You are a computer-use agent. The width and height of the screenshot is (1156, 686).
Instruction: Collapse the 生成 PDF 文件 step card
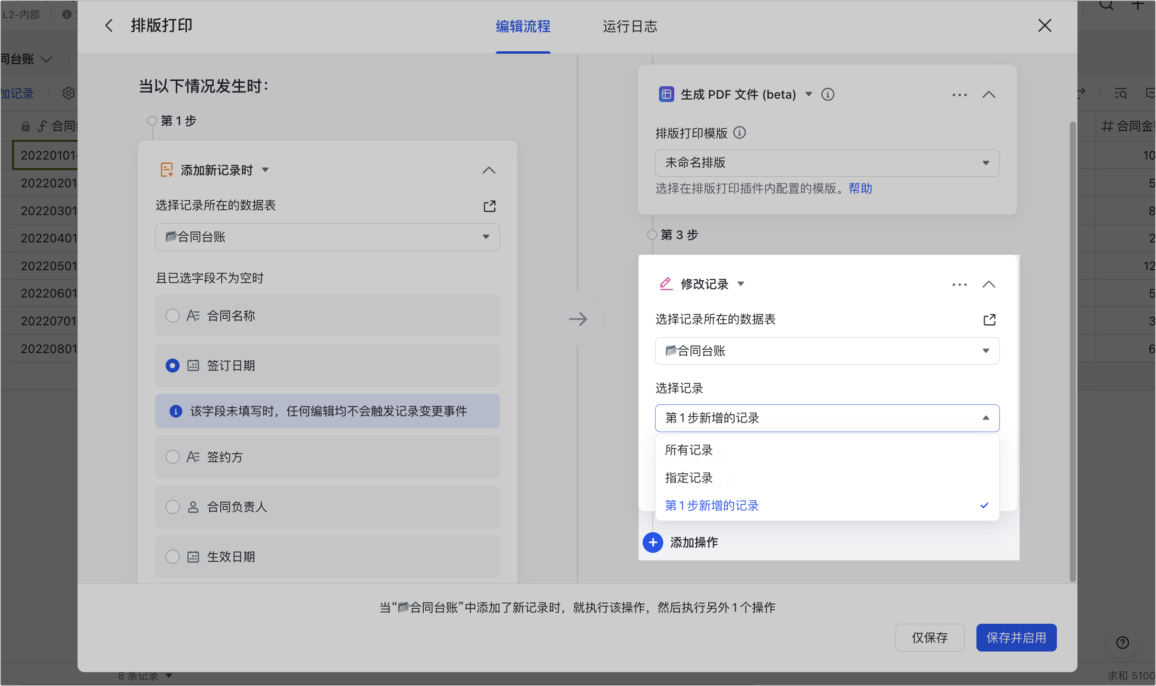coord(988,94)
